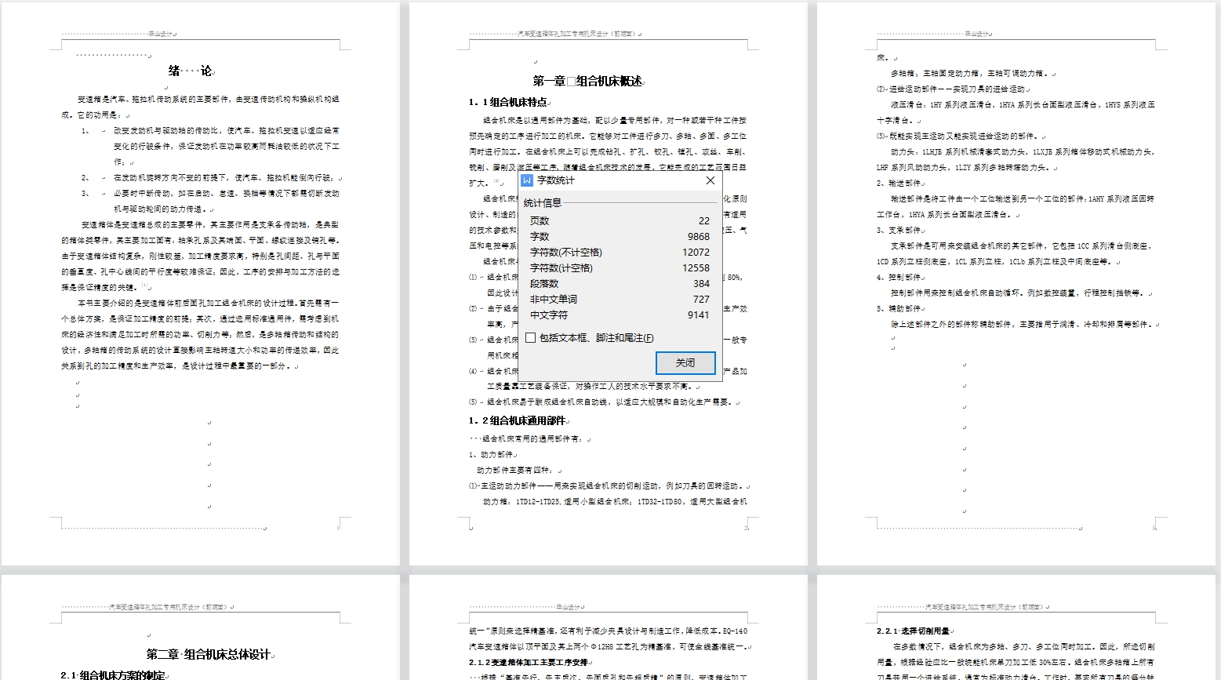Click the 2、输送部件 line on page three
Viewport: 1221px width, 680px height.
[899, 183]
